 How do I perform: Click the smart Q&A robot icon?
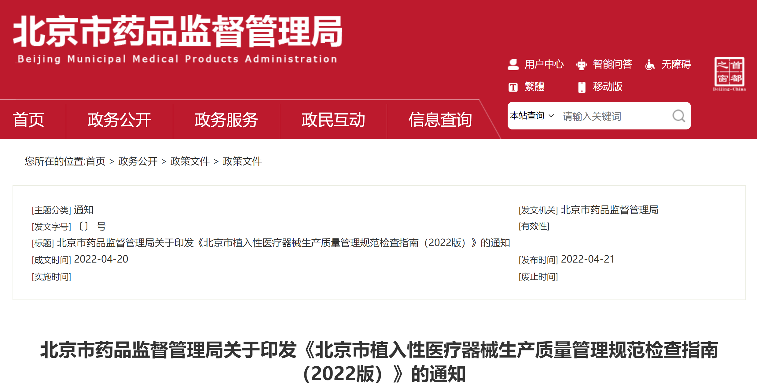581,65
